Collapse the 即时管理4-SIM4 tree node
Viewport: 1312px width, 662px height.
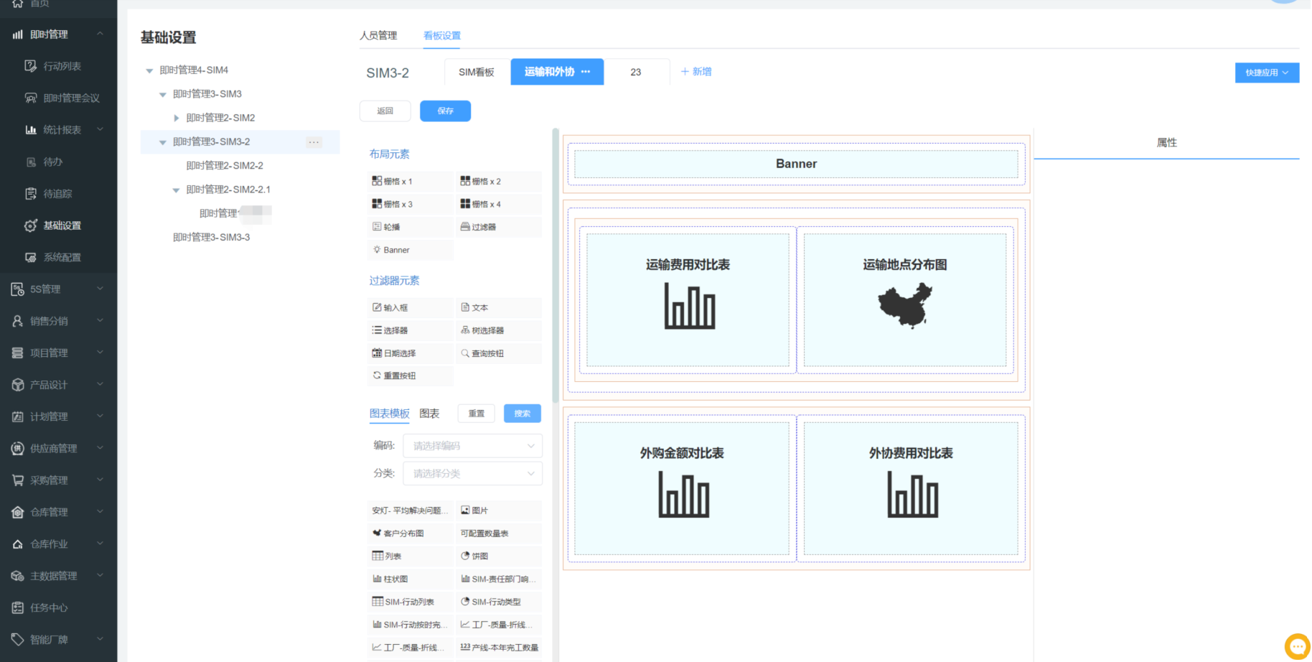[x=149, y=70]
